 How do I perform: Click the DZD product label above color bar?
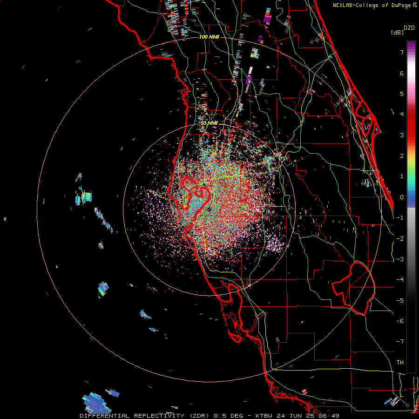409,28
